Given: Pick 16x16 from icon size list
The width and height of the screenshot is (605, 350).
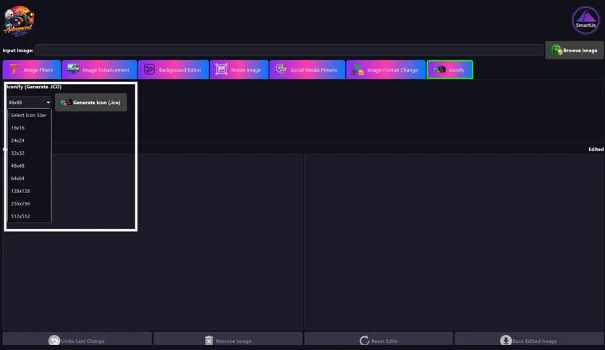Looking at the screenshot, I should (x=30, y=127).
